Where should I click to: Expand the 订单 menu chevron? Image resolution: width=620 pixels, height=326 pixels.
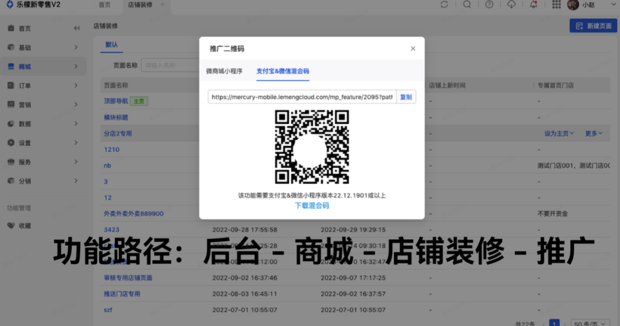pyautogui.click(x=76, y=86)
